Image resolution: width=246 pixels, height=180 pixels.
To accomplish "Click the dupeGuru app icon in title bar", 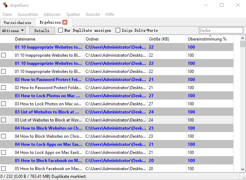I will (x=5, y=5).
